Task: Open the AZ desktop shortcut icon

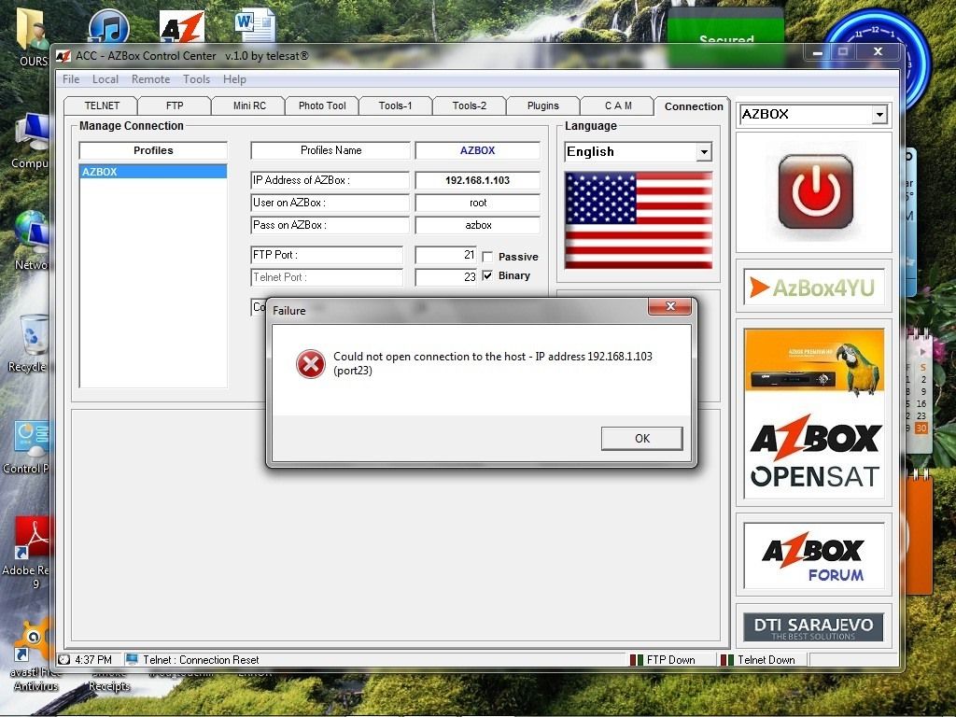Action: pos(181,27)
